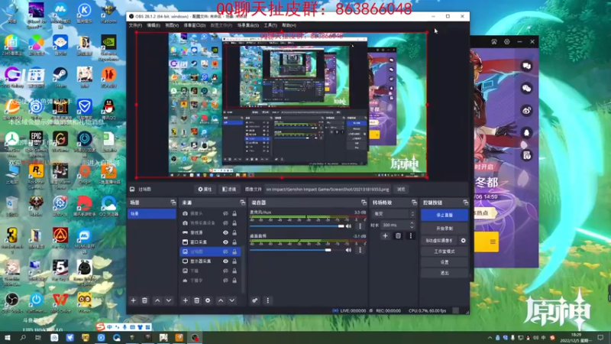Add a transition with plus icon
Image resolution: width=611 pixels, height=344 pixels.
[x=385, y=235]
